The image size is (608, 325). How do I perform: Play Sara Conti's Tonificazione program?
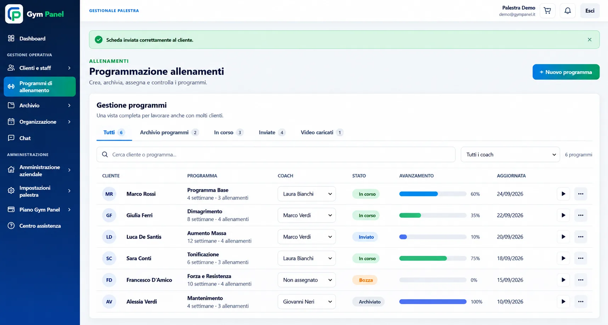point(563,258)
